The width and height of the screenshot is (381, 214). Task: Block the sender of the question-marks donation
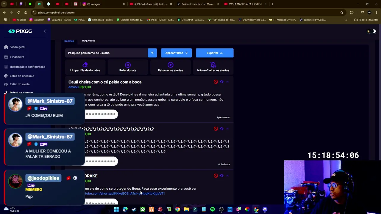[x=216, y=129]
